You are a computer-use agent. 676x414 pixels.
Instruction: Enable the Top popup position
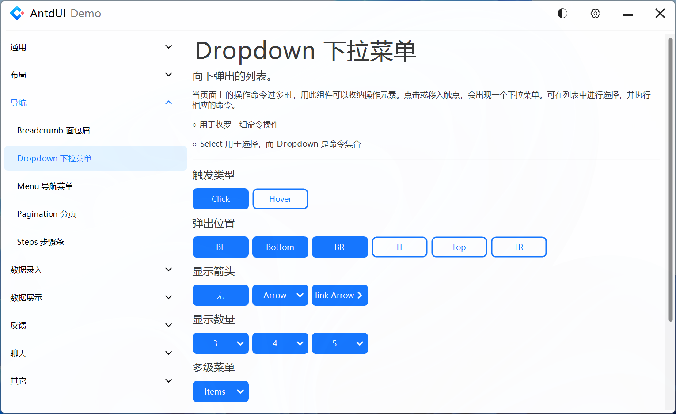click(459, 247)
